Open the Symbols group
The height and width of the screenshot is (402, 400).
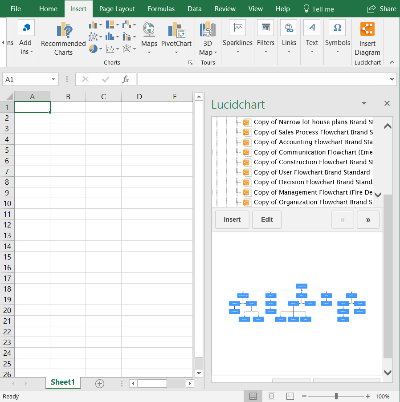338,37
